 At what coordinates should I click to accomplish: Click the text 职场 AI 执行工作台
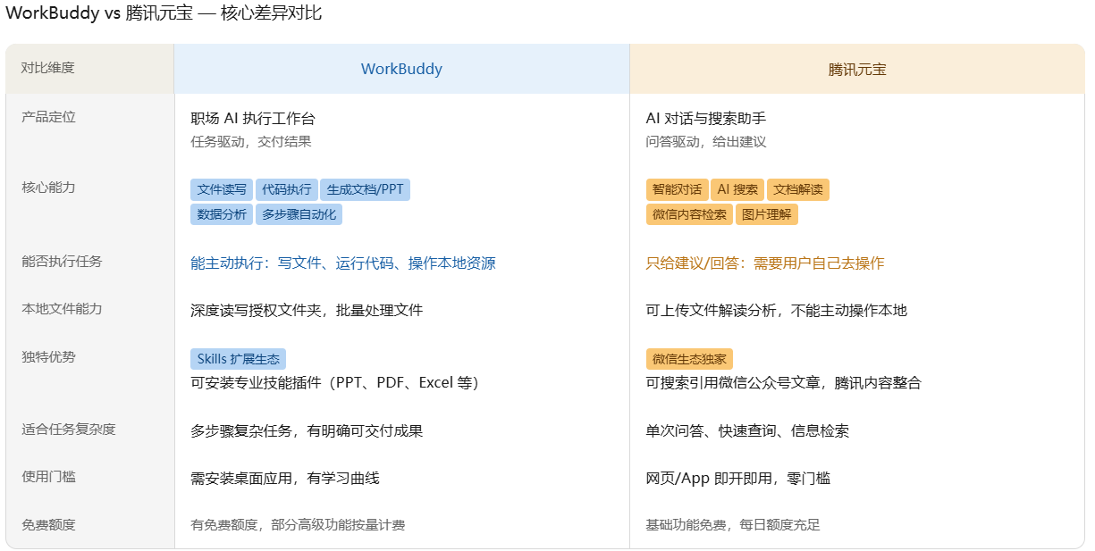click(x=253, y=119)
